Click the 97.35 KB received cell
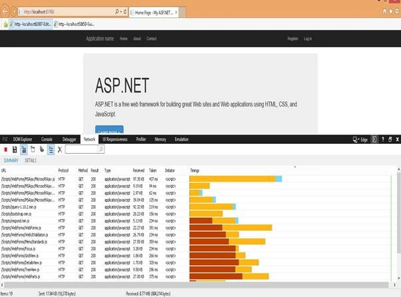 pyautogui.click(x=139, y=179)
